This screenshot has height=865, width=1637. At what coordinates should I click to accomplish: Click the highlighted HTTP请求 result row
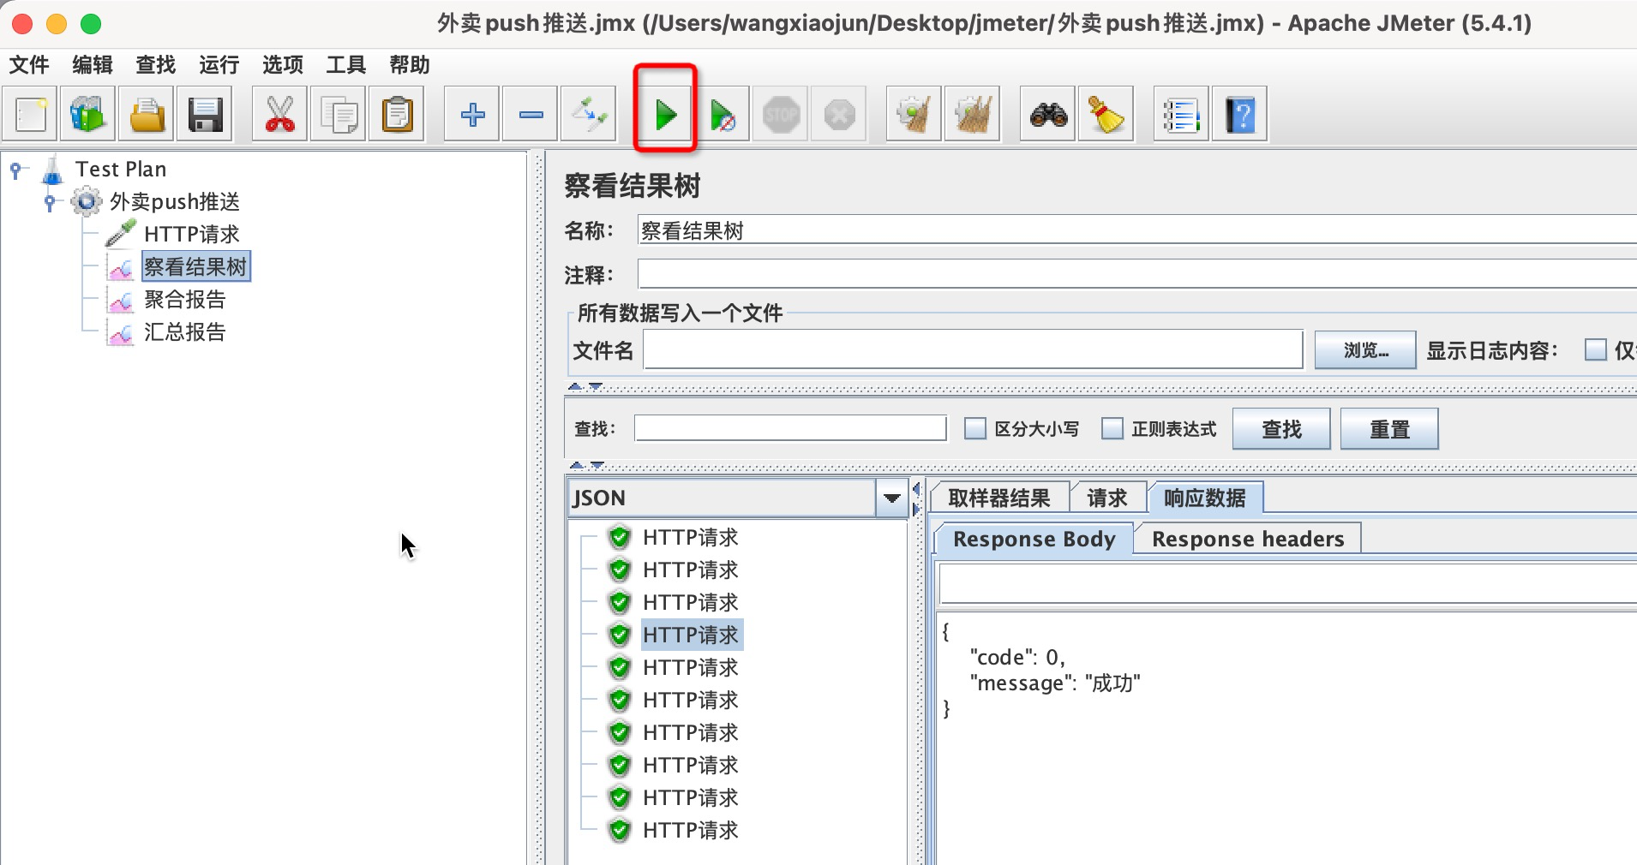[x=691, y=635]
